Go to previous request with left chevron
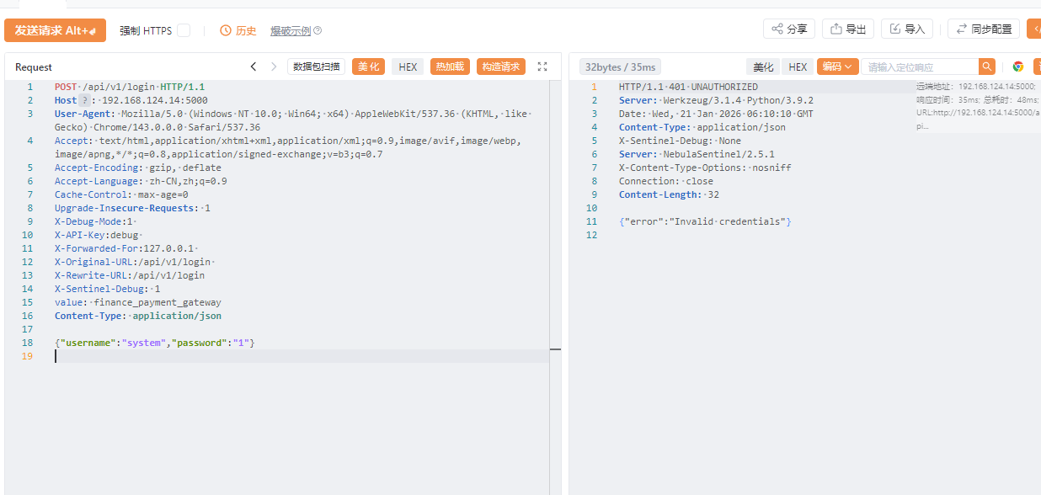 [254, 67]
